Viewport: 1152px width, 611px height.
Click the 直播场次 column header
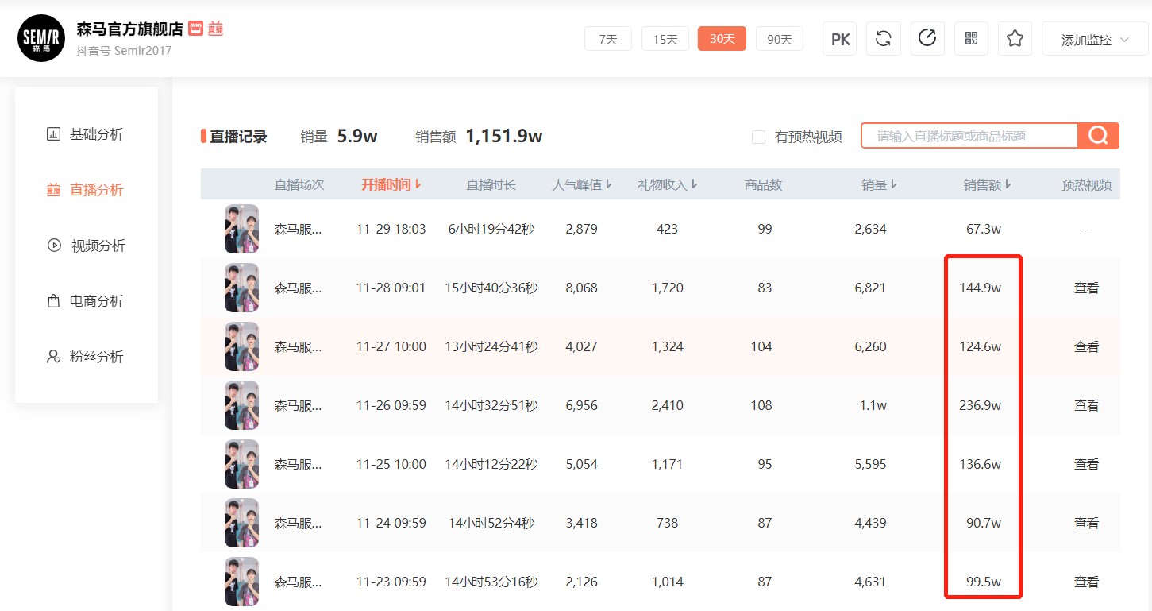pyautogui.click(x=299, y=184)
